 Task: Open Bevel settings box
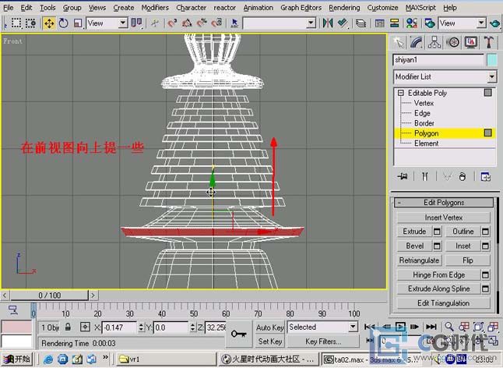[x=437, y=246]
